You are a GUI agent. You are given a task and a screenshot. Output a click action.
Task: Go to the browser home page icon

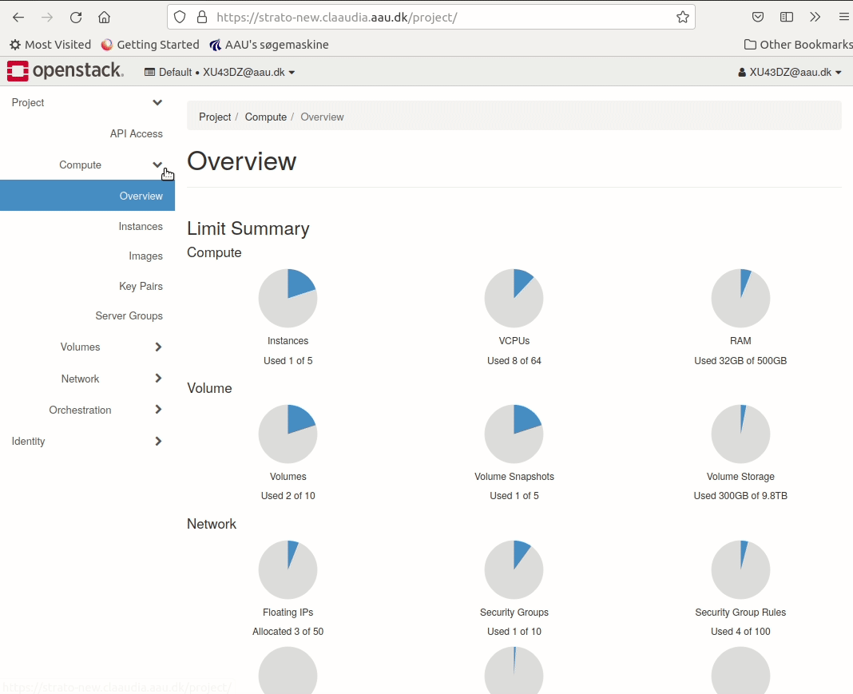click(x=104, y=17)
